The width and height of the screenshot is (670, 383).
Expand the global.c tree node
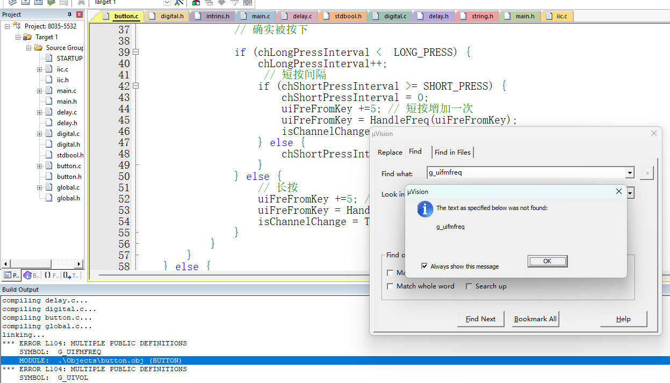click(39, 187)
